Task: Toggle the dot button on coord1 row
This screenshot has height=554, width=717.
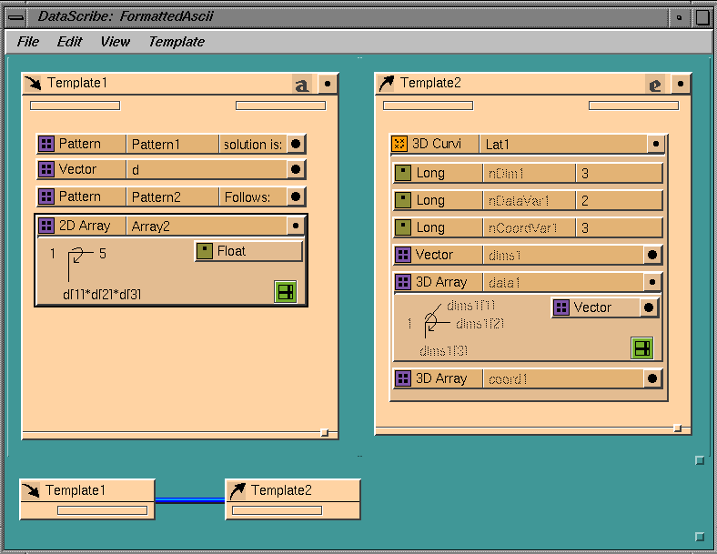Action: pyautogui.click(x=652, y=378)
